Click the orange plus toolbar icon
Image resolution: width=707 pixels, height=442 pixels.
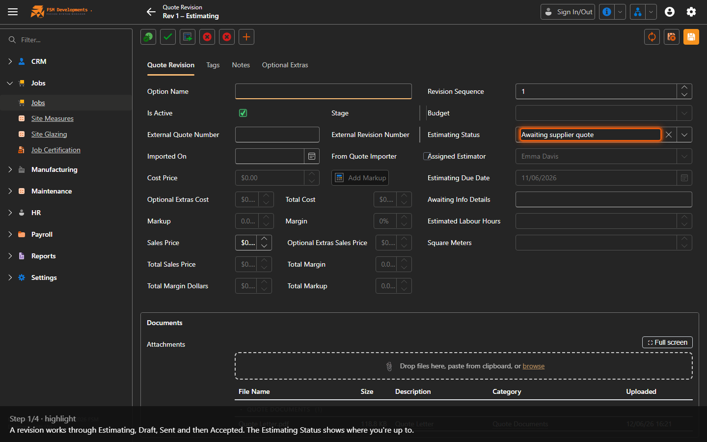click(246, 37)
